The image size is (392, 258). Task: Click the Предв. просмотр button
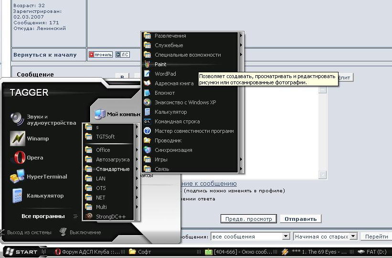click(248, 219)
